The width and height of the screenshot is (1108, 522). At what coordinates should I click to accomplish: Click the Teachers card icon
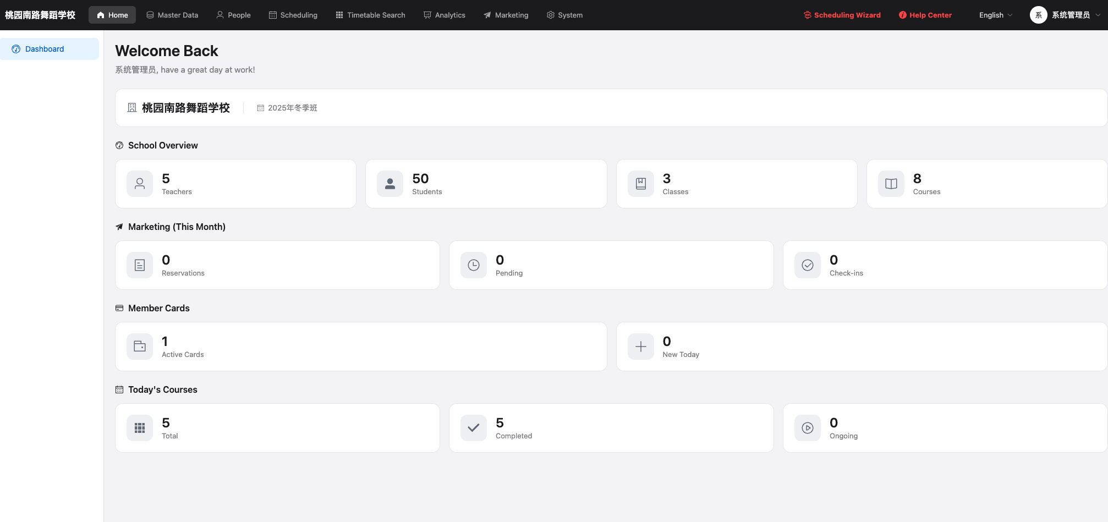click(x=139, y=184)
